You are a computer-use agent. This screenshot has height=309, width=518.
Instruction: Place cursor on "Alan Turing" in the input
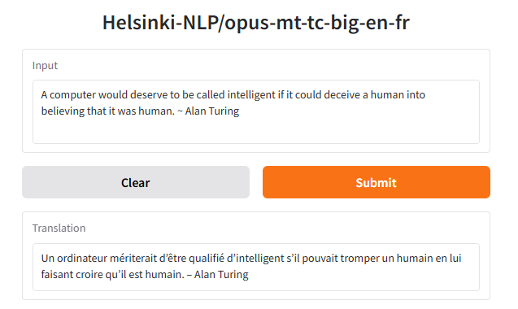[212, 111]
